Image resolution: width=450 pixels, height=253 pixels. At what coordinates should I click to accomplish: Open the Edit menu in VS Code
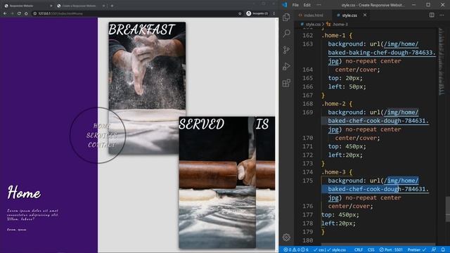(x=307, y=5)
